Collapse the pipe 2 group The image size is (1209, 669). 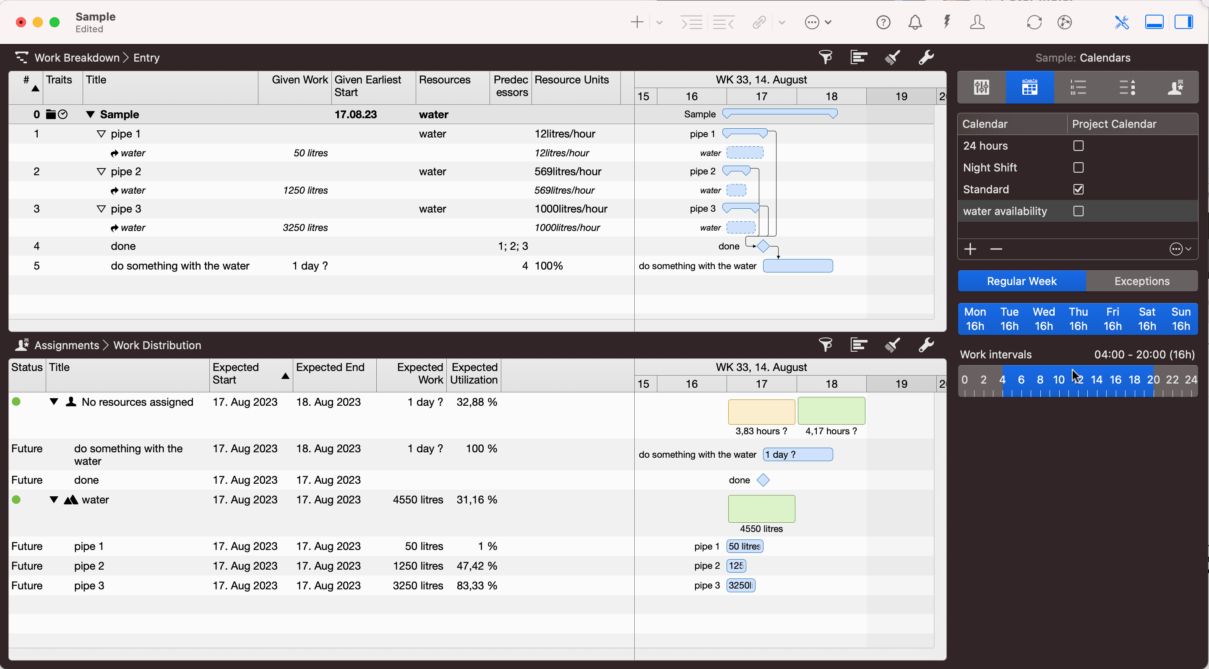(101, 171)
